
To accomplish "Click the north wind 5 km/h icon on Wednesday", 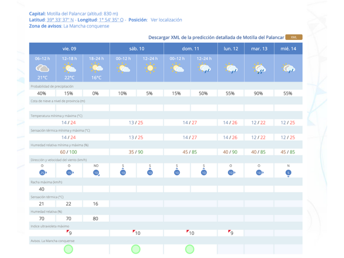I will point(288,172).
